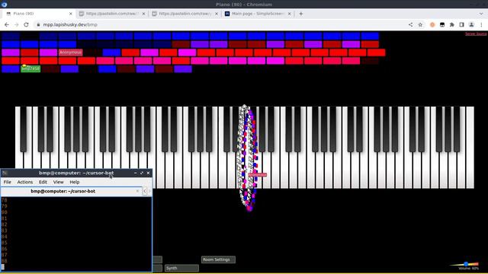This screenshot has width=488, height=274.
Task: Switch to the first pastebin.com/raw tab
Action: (112, 14)
